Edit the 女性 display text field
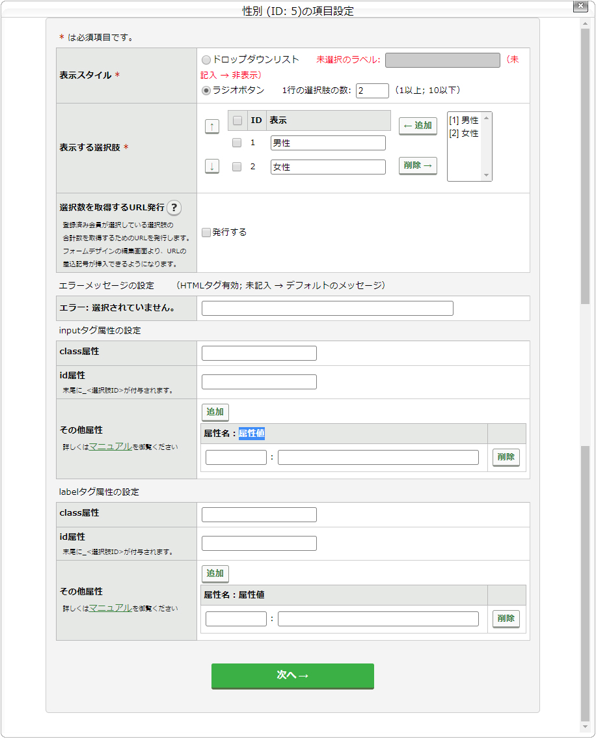The image size is (596, 739). pyautogui.click(x=328, y=167)
